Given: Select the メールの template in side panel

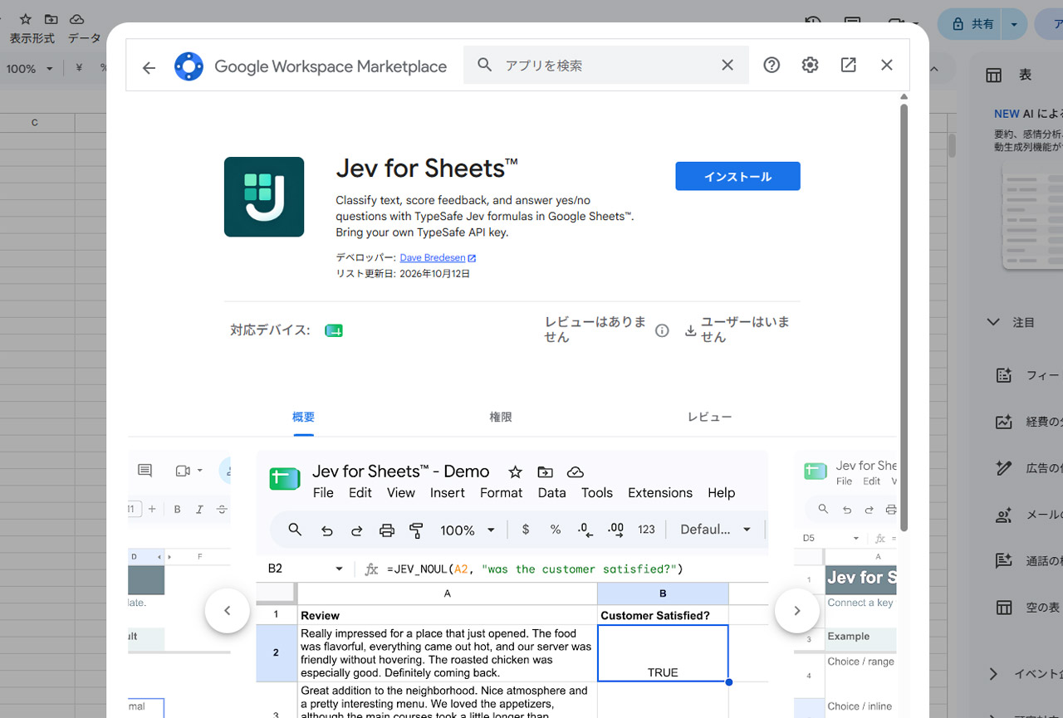Looking at the screenshot, I should pos(1003,515).
